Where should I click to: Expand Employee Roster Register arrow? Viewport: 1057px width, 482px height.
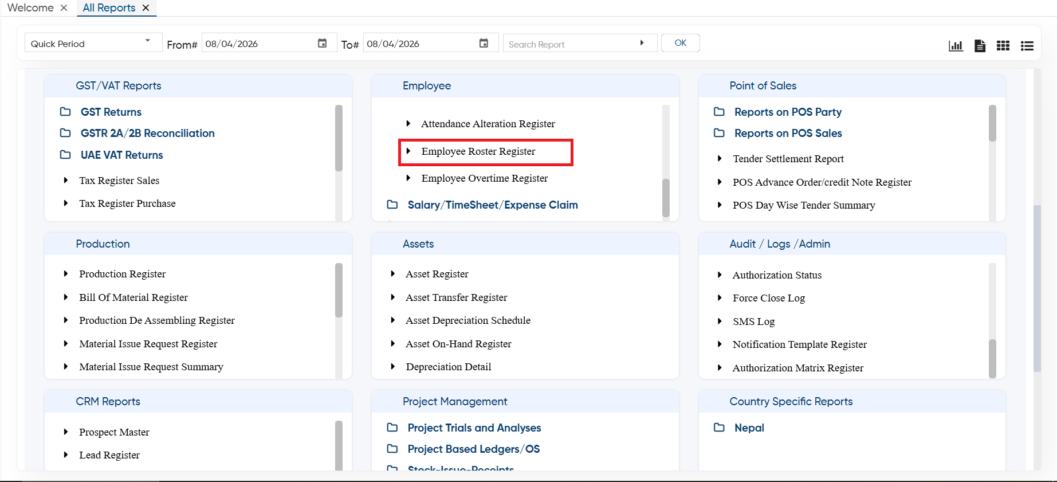(408, 151)
